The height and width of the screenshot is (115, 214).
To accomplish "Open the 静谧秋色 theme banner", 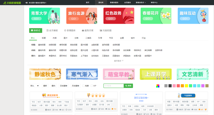I will pos(45,74).
